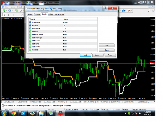Click the dialog help question-mark button

tap(105, 8)
